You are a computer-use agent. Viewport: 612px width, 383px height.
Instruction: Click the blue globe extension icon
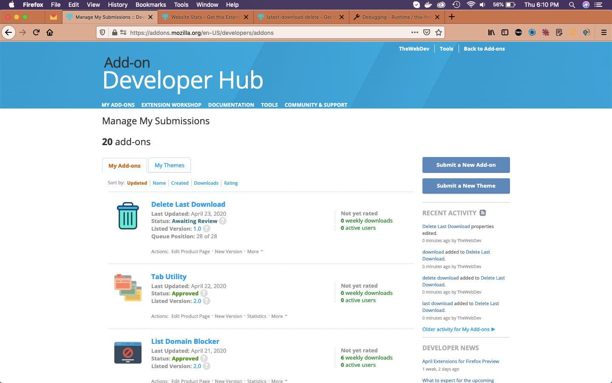(532, 32)
